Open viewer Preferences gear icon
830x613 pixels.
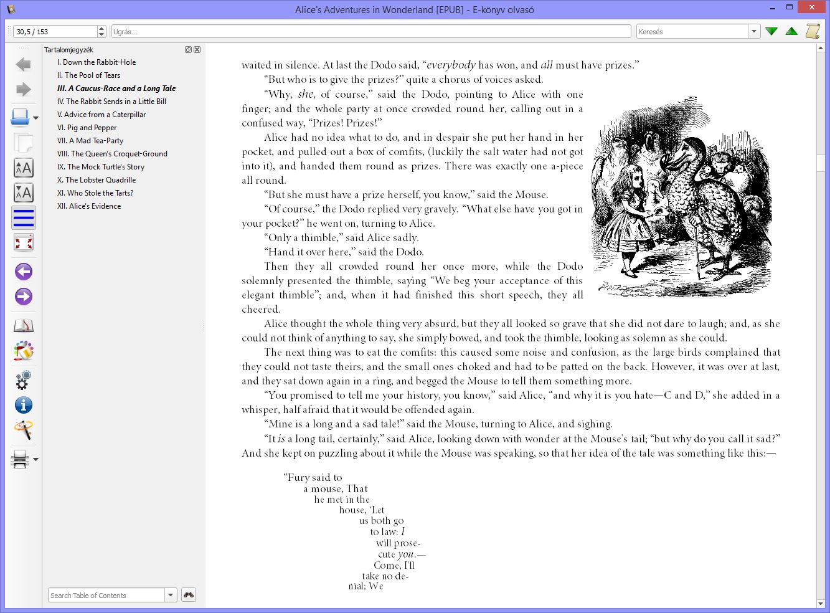(23, 379)
